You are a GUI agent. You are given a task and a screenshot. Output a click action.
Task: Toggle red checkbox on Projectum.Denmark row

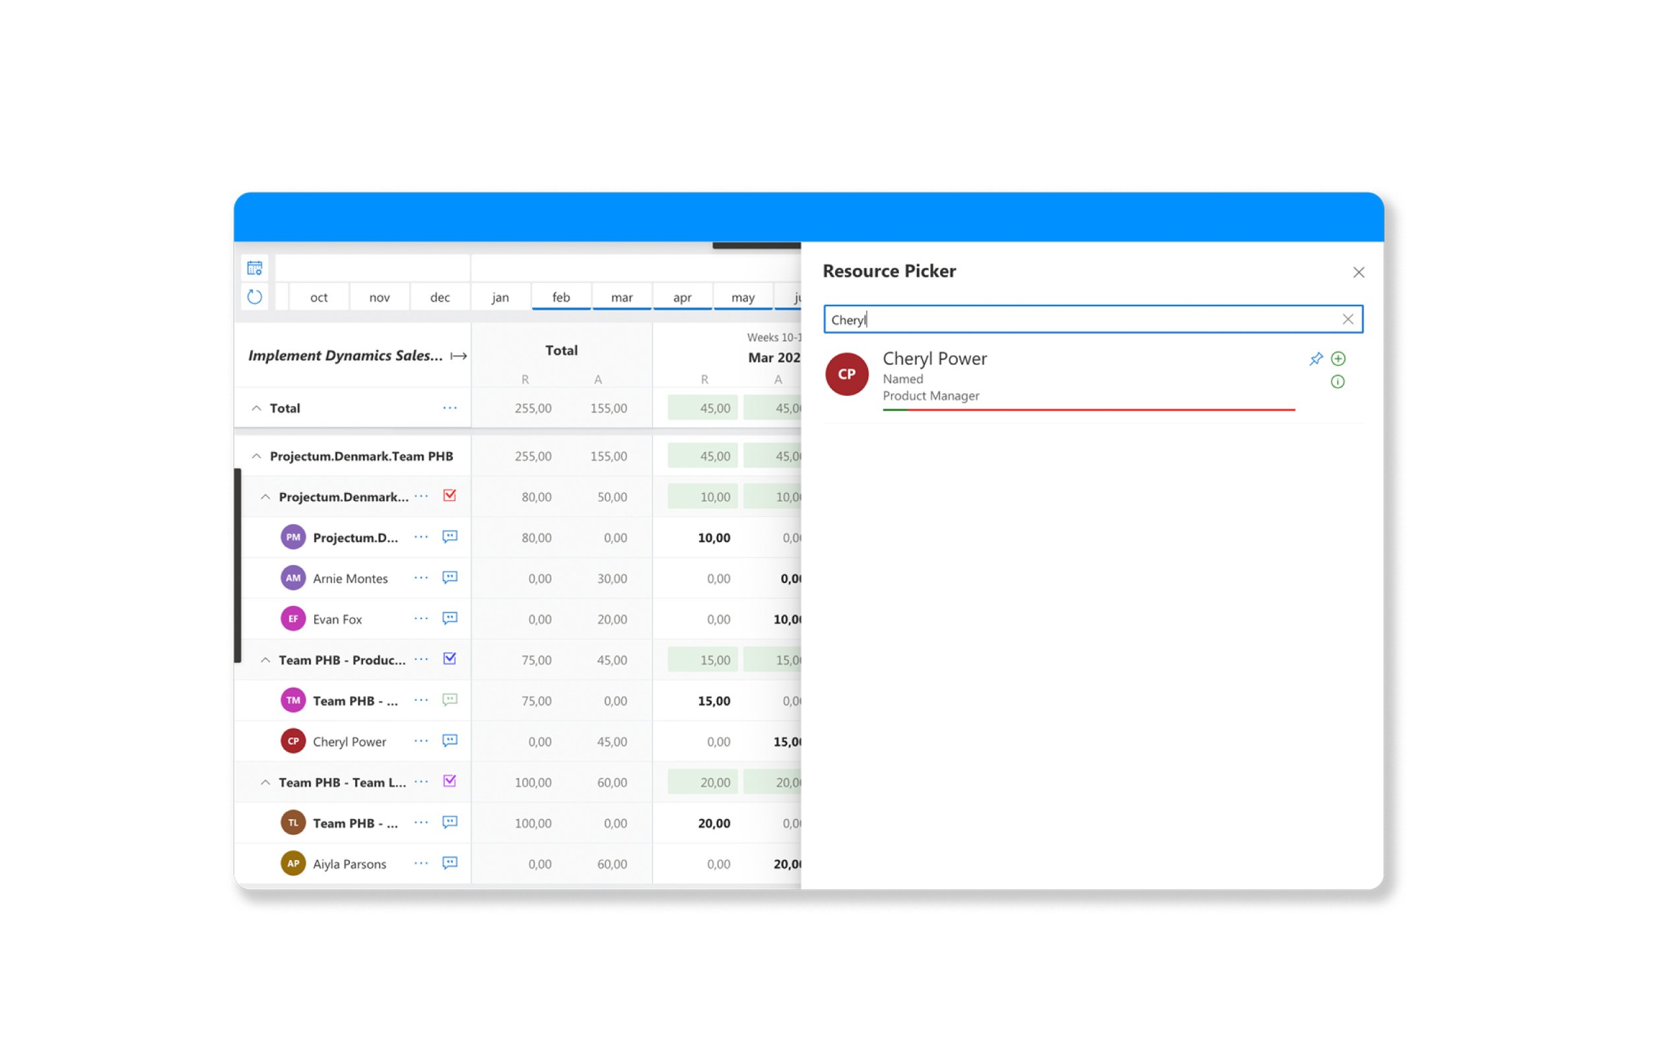coord(450,496)
